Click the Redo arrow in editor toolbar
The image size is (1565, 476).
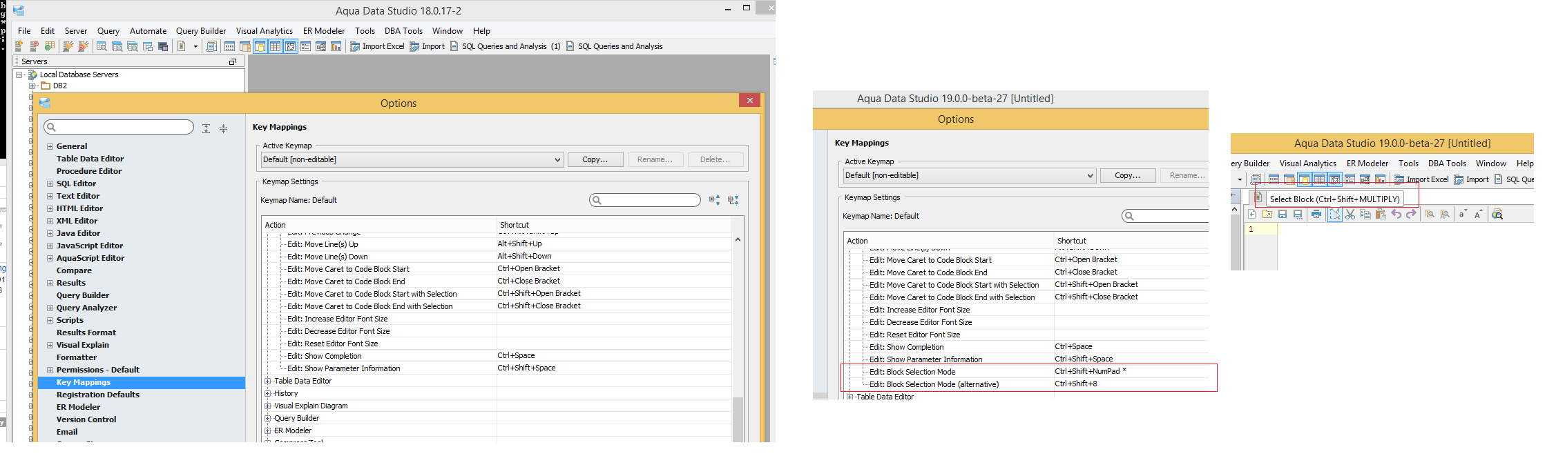pos(1411,214)
